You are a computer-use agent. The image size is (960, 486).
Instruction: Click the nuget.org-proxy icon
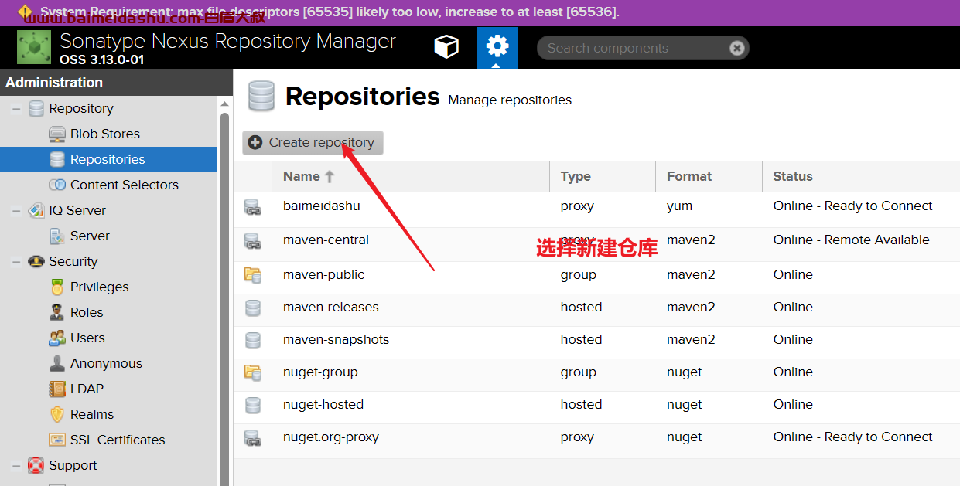(253, 437)
